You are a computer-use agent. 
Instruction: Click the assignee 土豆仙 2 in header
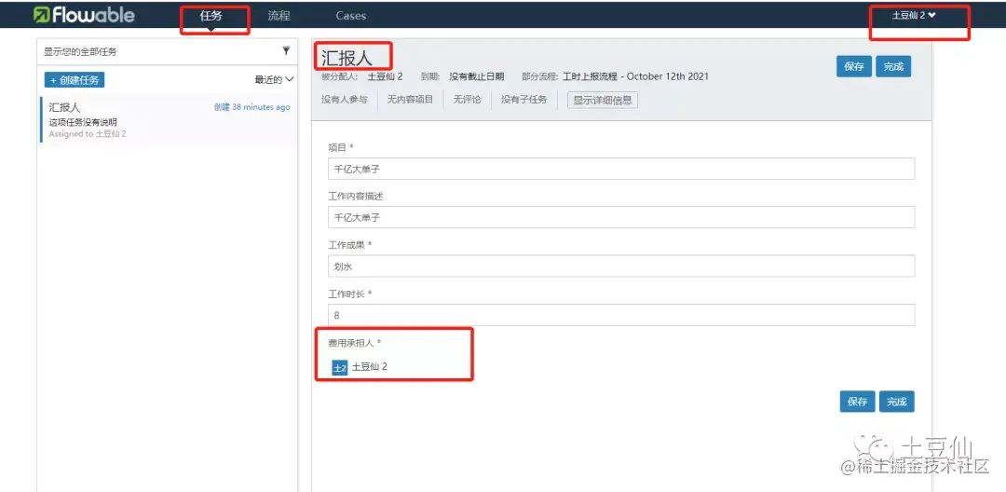[x=385, y=76]
